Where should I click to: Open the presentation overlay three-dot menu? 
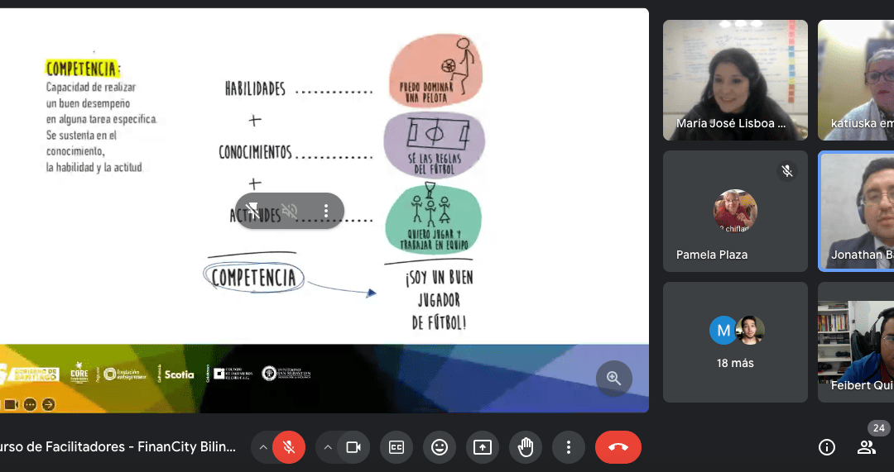click(x=326, y=212)
